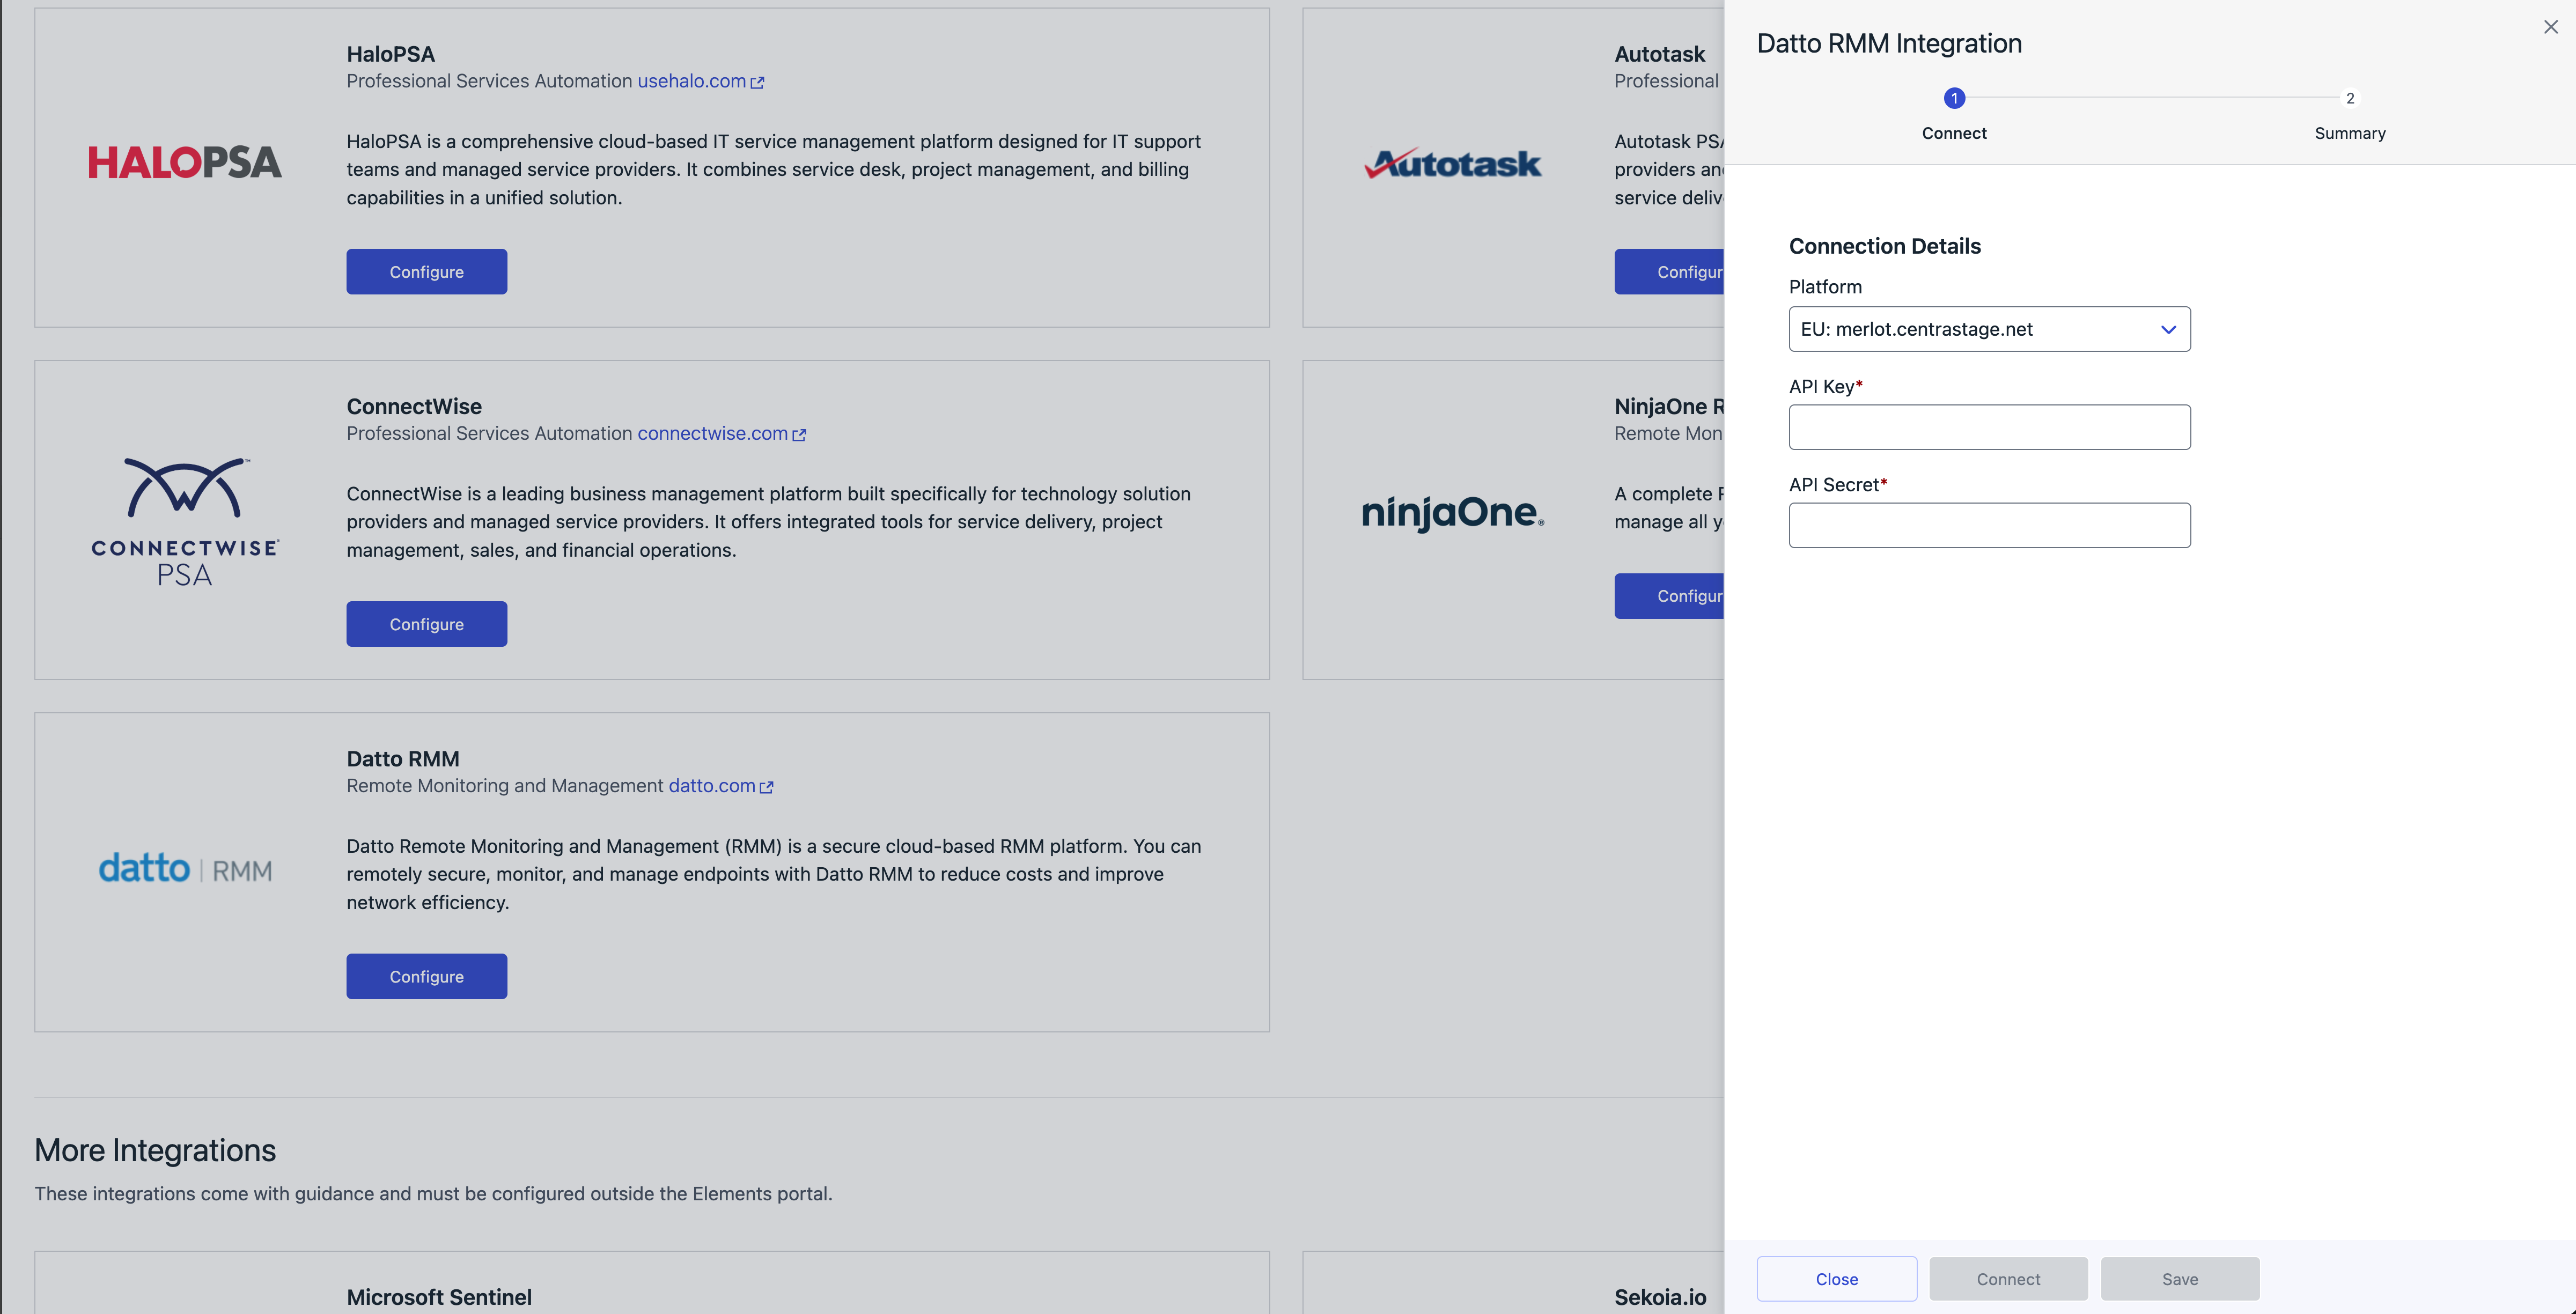
Task: Click the Datto RMM logo
Action: click(x=185, y=868)
